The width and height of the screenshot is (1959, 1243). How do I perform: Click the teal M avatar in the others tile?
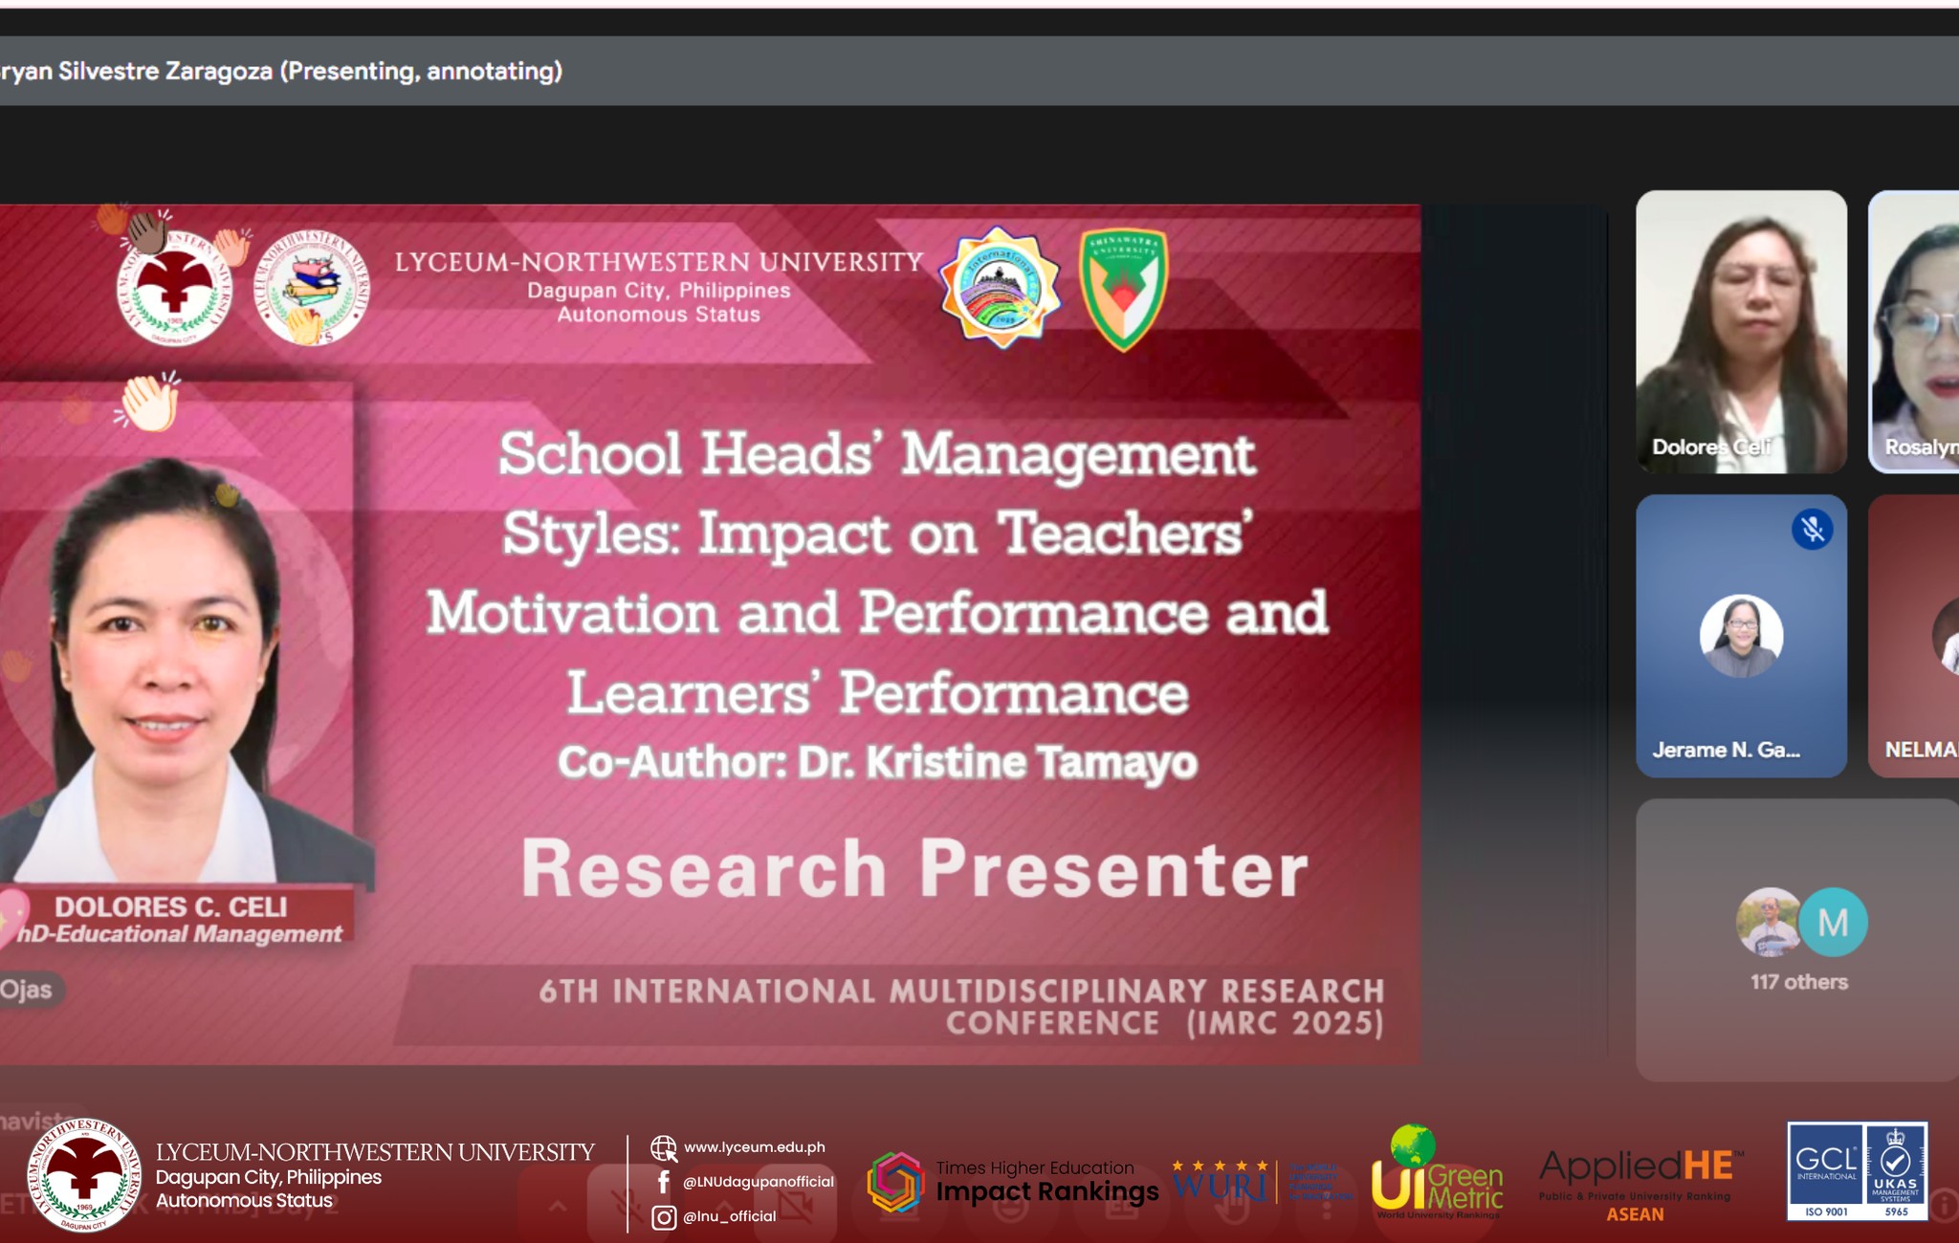click(1833, 923)
